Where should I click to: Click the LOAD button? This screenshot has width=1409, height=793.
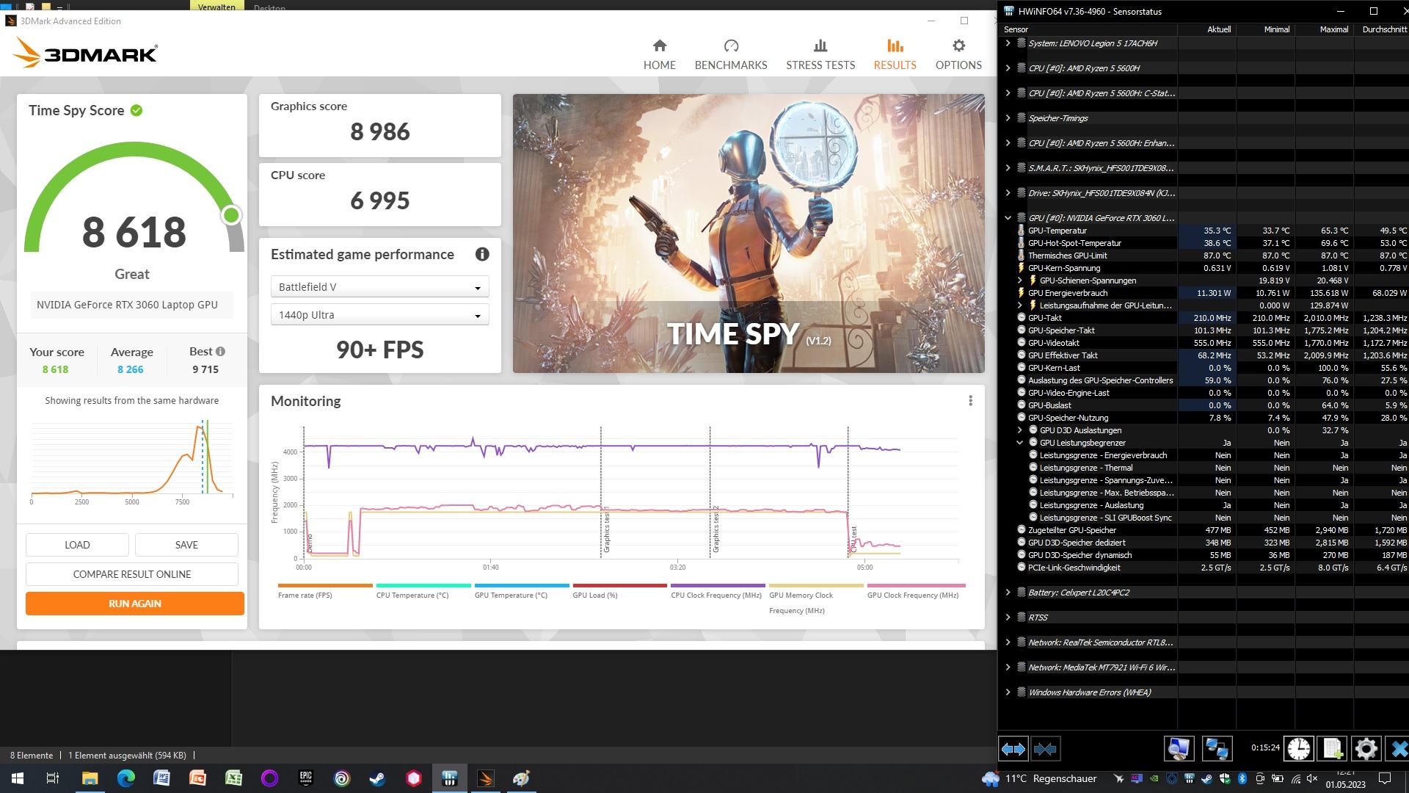pos(77,545)
